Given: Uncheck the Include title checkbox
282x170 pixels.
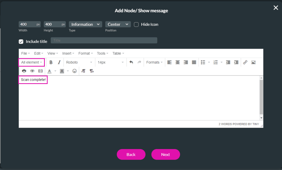Looking at the screenshot, I should [21, 41].
